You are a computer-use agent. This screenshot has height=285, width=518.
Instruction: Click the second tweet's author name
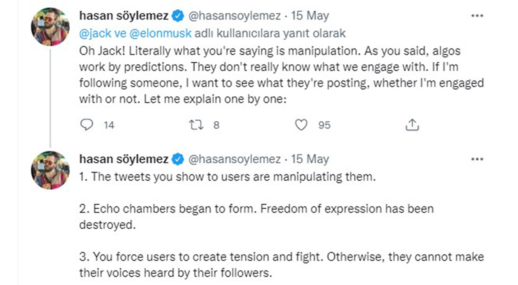[124, 159]
